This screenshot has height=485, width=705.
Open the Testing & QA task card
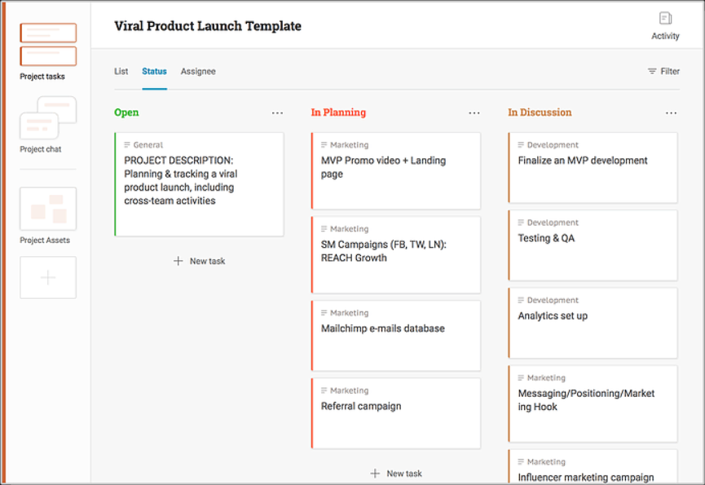pos(593,245)
